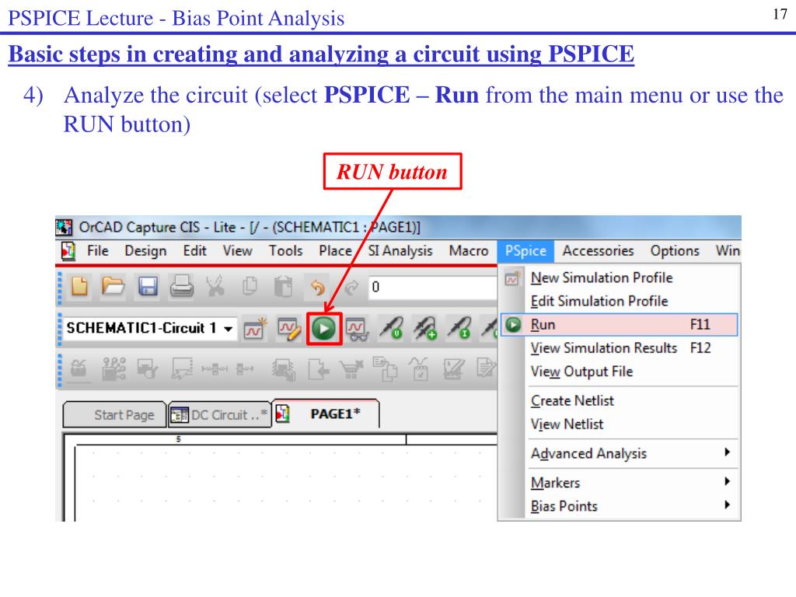The height and width of the screenshot is (597, 796).
Task: Select Create Netlist from the menu
Action: [x=620, y=400]
